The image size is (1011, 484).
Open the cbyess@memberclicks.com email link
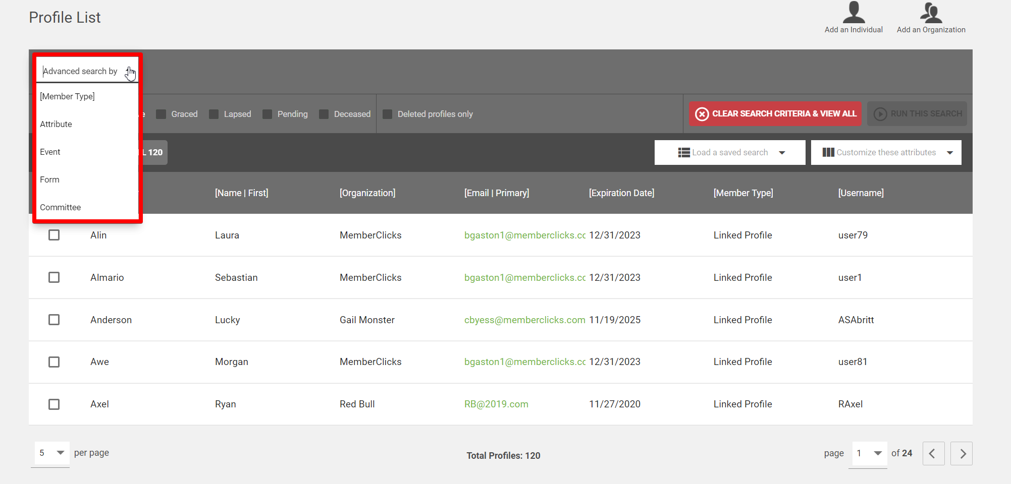(x=524, y=320)
